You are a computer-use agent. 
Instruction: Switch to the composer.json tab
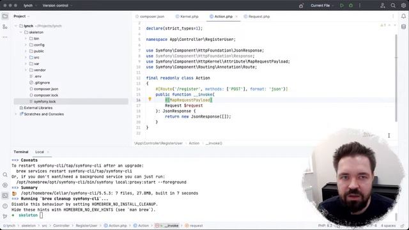point(150,17)
